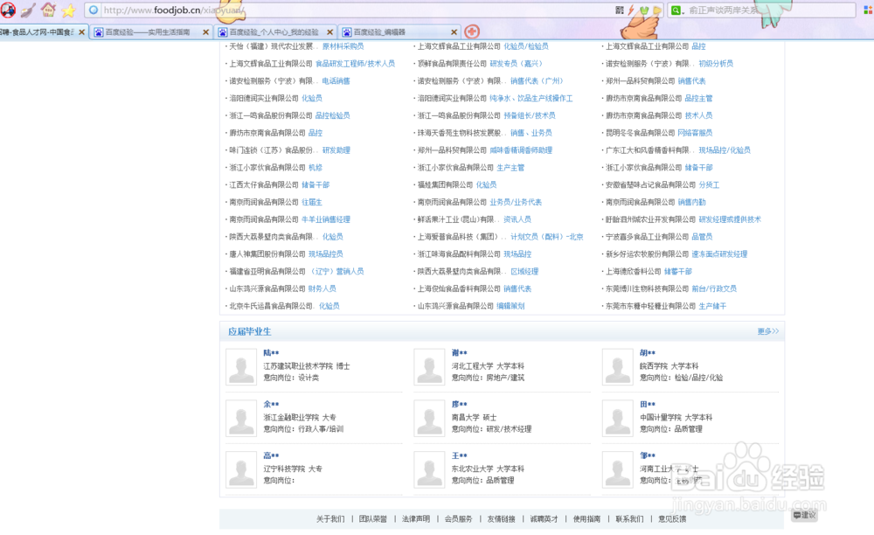Click the browser logo avatar icon
The image size is (874, 535).
(x=8, y=10)
